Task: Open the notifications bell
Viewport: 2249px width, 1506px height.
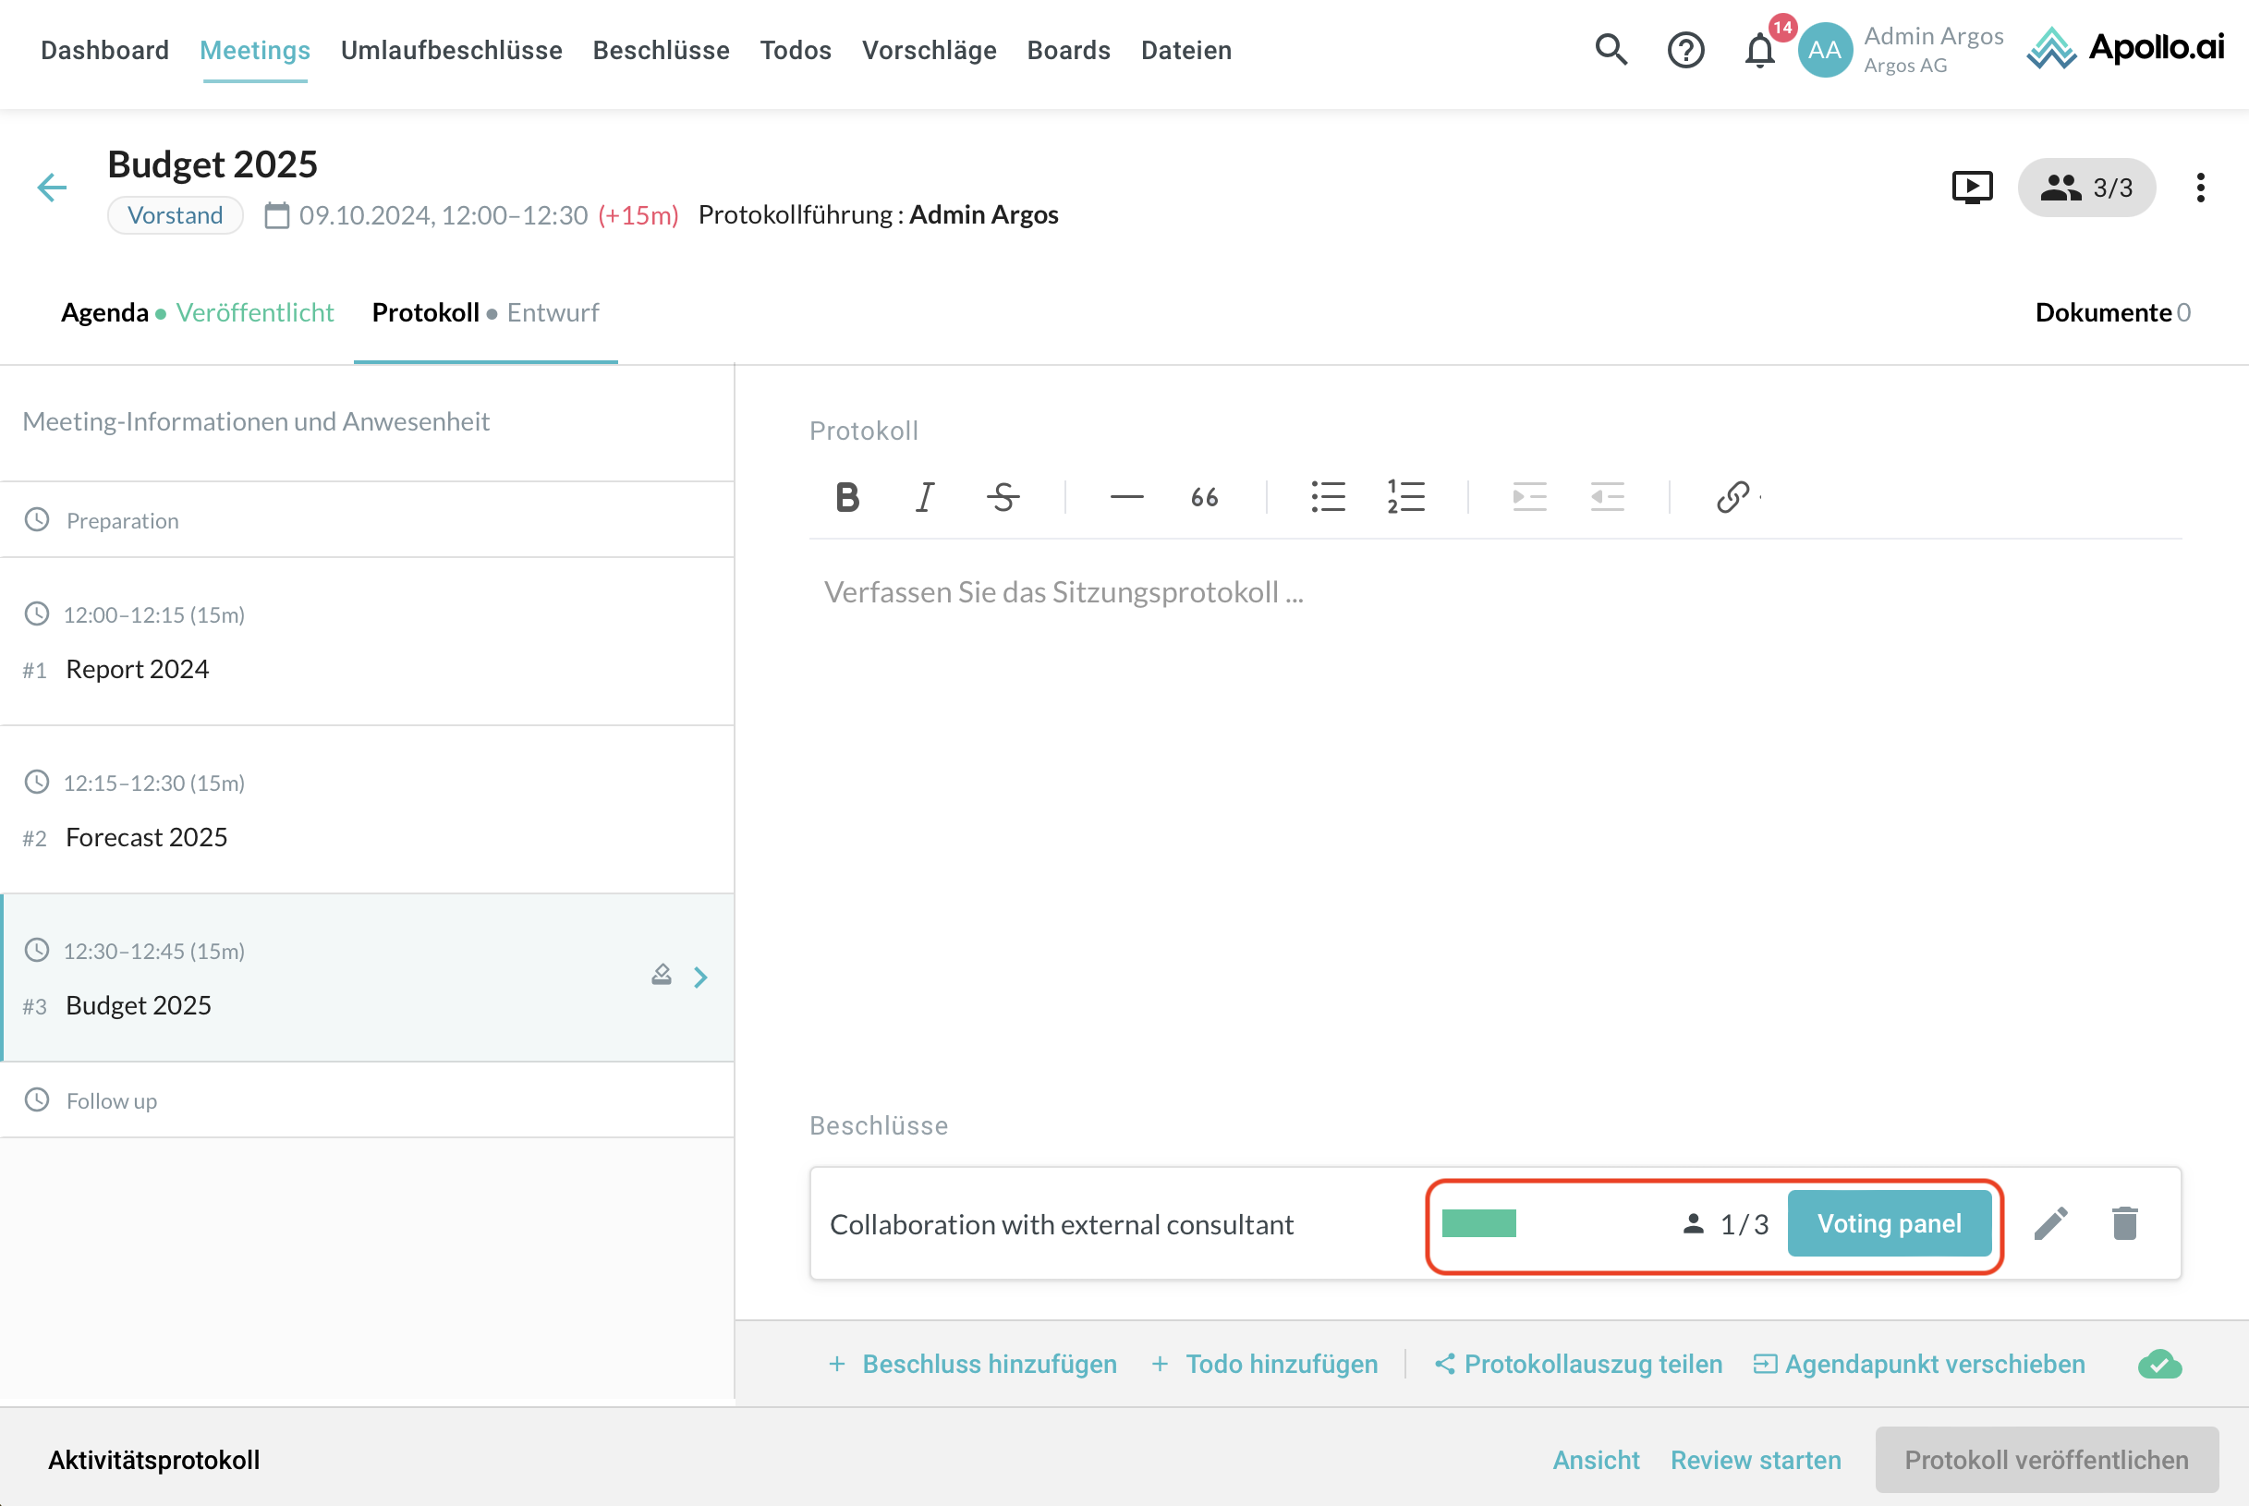Action: 1760,50
